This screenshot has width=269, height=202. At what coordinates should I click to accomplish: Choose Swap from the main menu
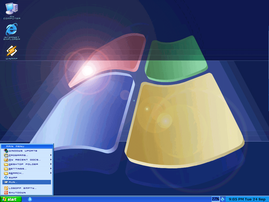click(x=27, y=178)
